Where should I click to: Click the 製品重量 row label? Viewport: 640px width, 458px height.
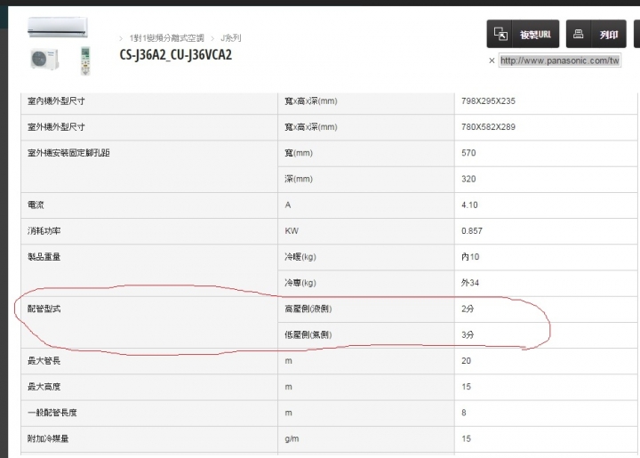pos(44,257)
